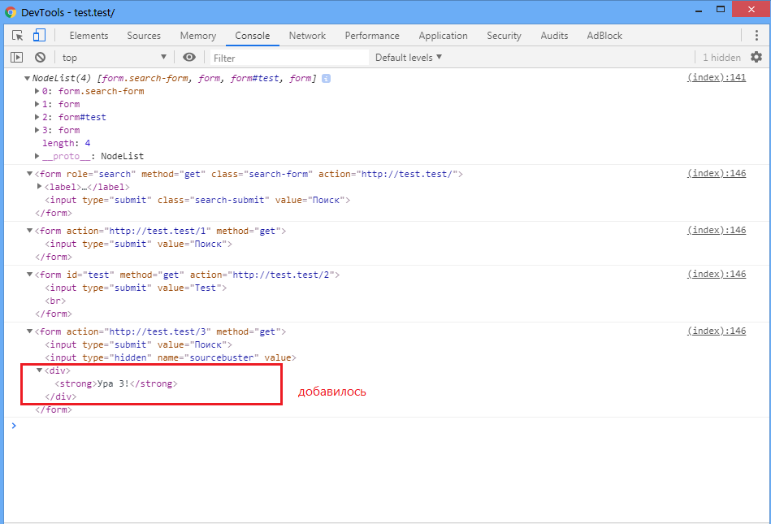Activate the inspect element picker icon

point(17,36)
